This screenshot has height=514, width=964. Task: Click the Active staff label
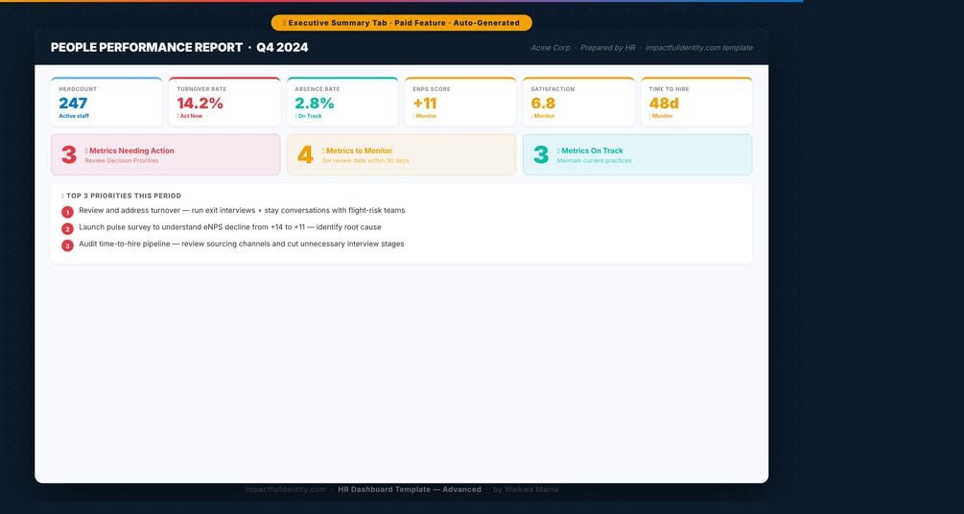point(74,116)
